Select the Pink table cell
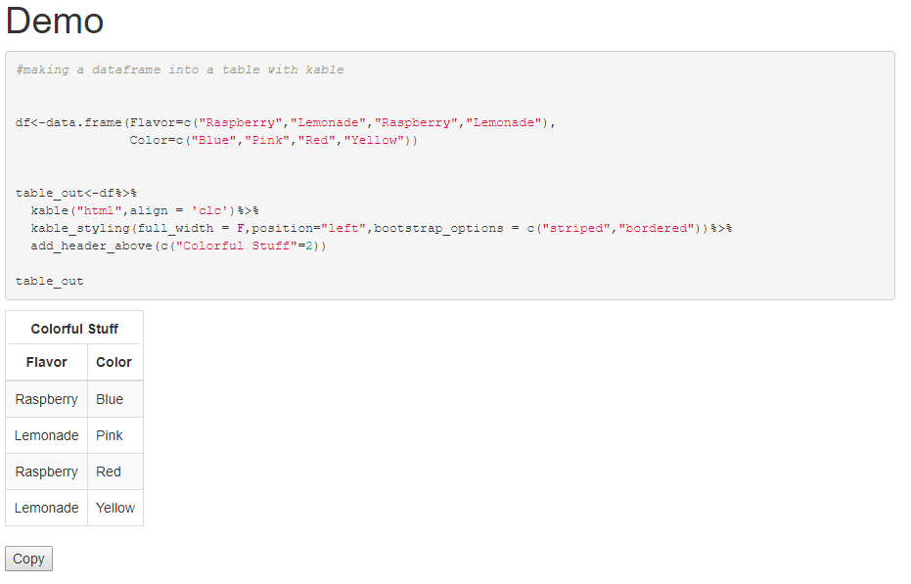This screenshot has height=584, width=911. [x=110, y=435]
